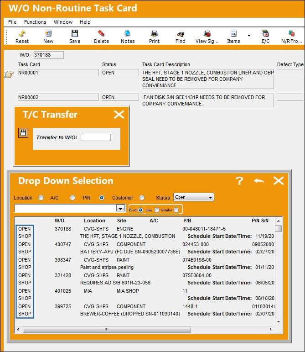Click the Save floppy disk toolbar icon
The image size is (305, 352).
[x=75, y=34]
